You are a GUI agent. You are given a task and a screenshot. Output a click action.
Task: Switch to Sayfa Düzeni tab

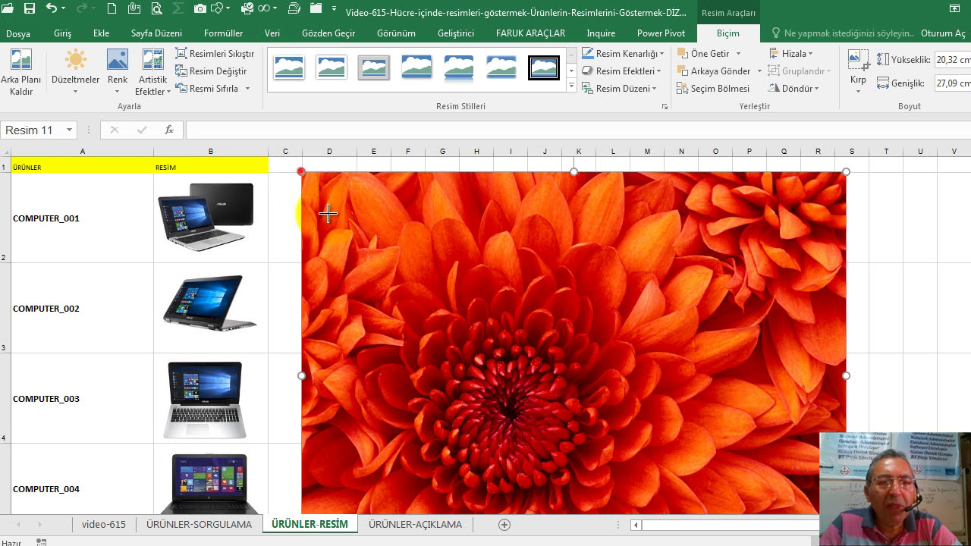[x=156, y=33]
